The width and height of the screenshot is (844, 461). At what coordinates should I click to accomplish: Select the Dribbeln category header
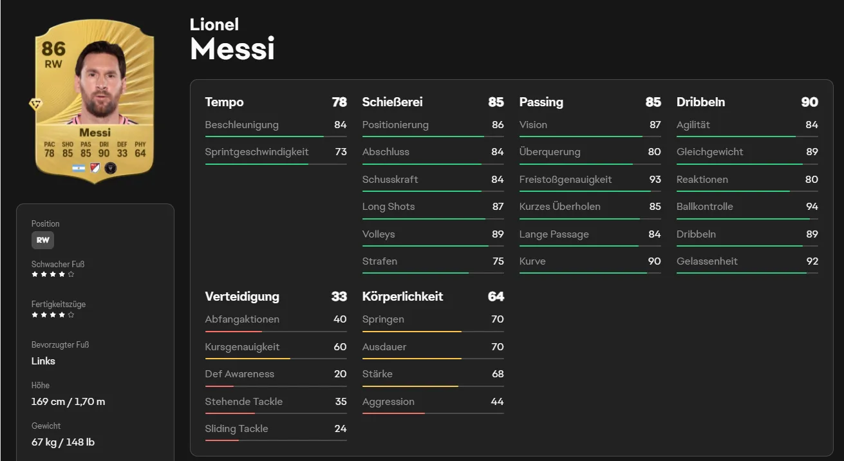[x=747, y=102]
